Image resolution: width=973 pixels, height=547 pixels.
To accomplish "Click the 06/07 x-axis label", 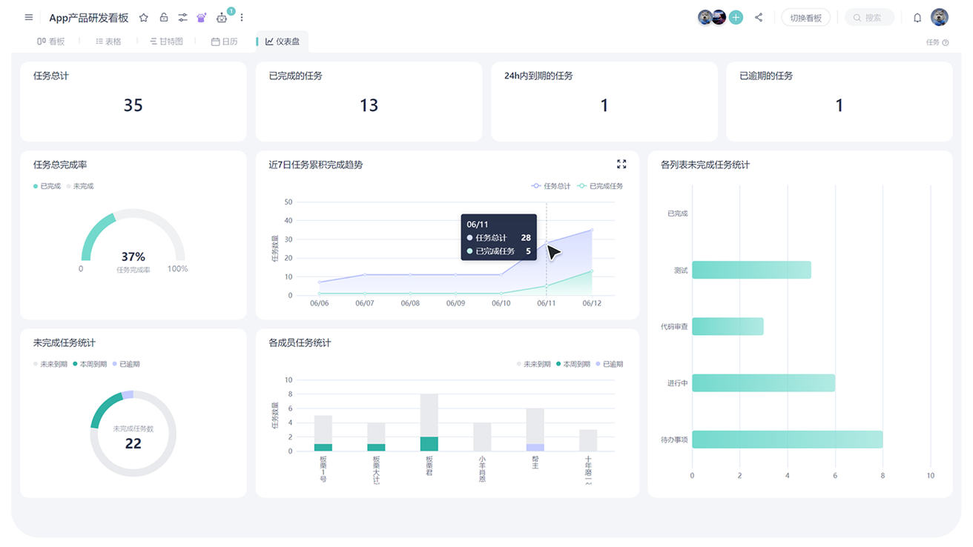I will click(x=365, y=303).
